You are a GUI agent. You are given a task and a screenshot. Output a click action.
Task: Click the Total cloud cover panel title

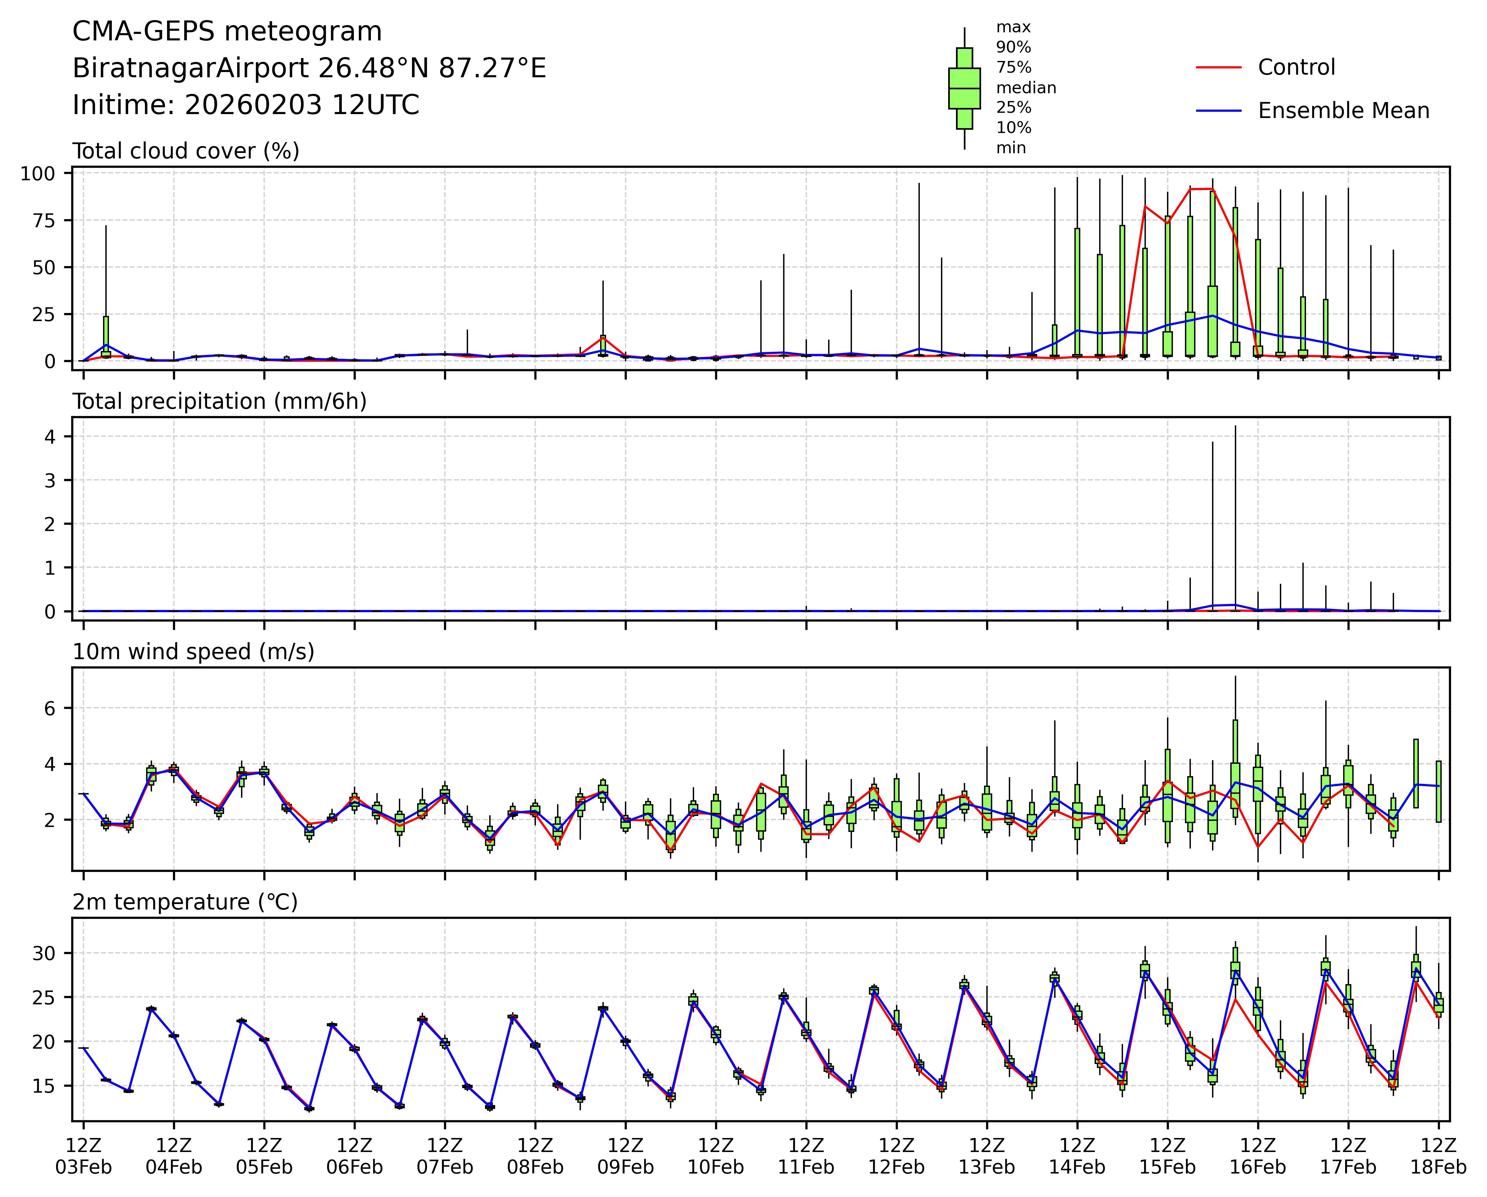(x=186, y=151)
